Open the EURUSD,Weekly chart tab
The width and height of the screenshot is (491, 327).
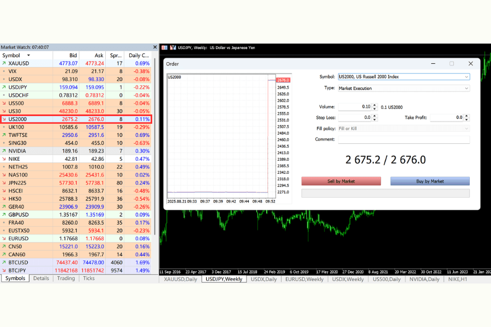[x=304, y=279]
